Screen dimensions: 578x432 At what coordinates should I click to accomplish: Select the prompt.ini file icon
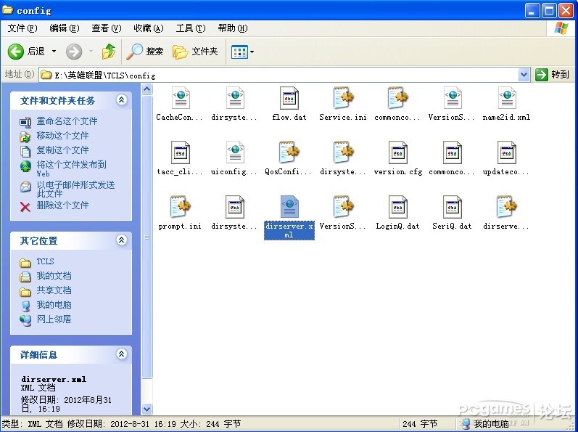[180, 208]
